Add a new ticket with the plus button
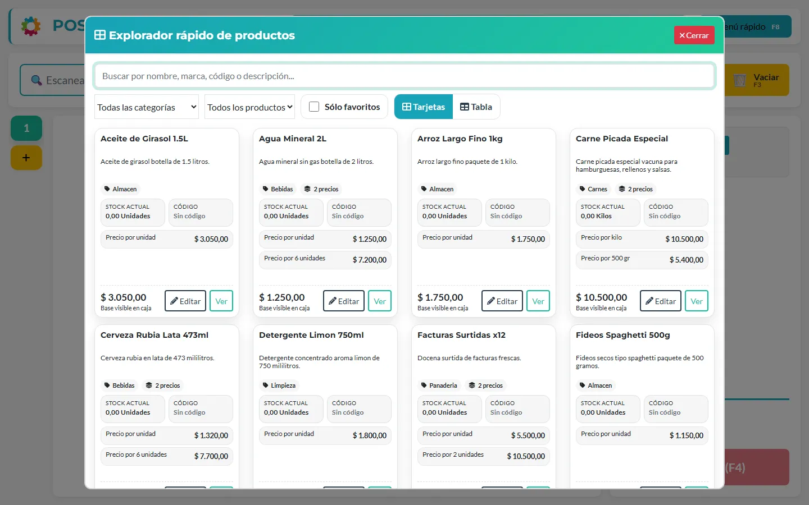Viewport: 809px width, 505px height. (26, 158)
